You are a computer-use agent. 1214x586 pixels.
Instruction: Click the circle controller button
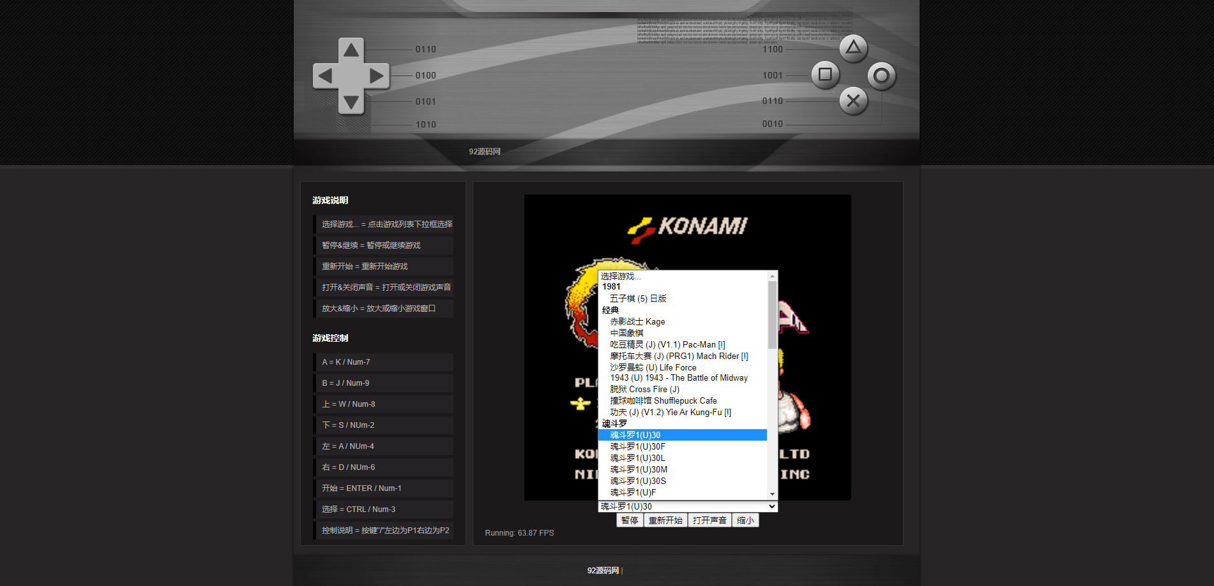[881, 76]
